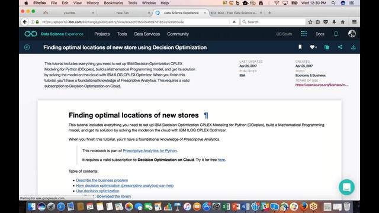
Task: Jump to How decision optimization can help
Action: pyautogui.click(x=125, y=185)
